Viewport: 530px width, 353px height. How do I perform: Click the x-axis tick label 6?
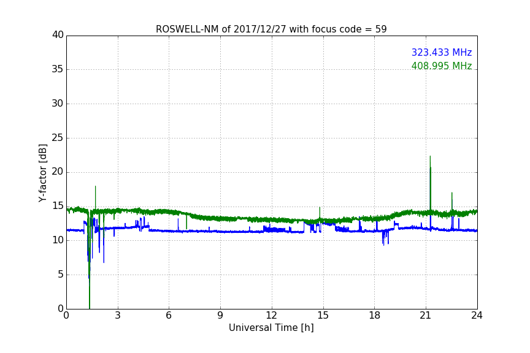(x=169, y=316)
